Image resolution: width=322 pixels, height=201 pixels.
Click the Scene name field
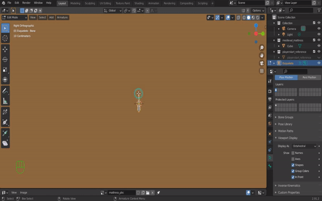[251, 3]
